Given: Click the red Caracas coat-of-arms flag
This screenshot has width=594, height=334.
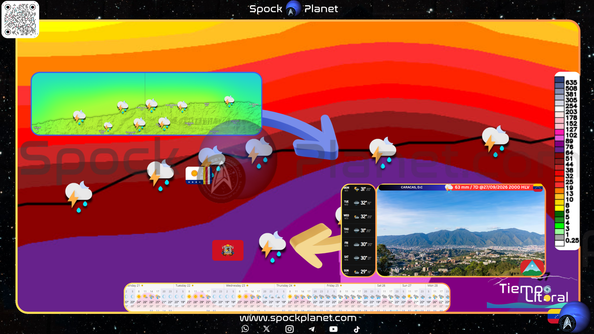Looking at the screenshot, I should pyautogui.click(x=228, y=250).
